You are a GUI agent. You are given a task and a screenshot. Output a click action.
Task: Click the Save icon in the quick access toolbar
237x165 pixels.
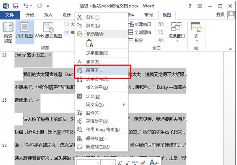[x=16, y=6]
